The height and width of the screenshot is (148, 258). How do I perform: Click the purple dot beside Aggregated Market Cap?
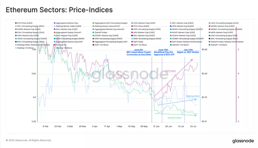coord(55,23)
